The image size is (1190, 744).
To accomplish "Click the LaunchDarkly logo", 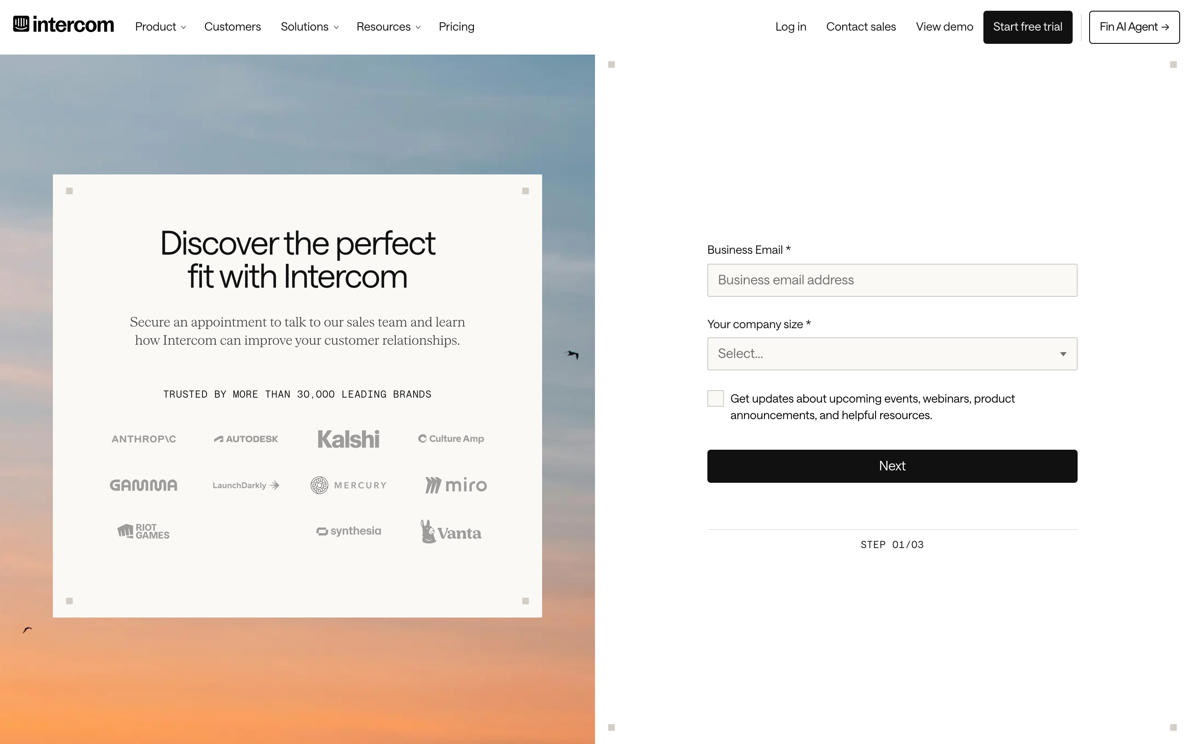I will point(246,485).
